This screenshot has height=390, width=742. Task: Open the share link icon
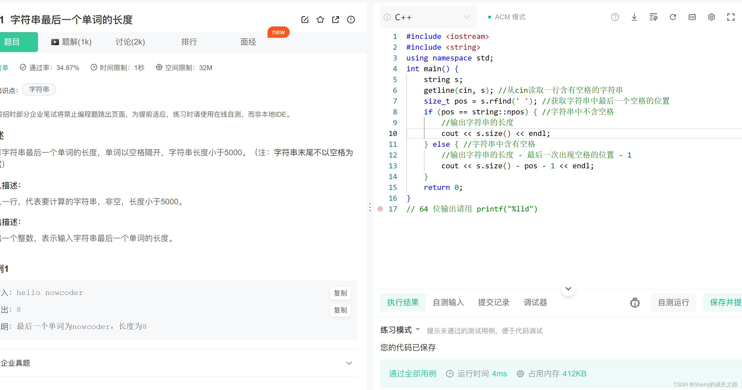click(335, 20)
